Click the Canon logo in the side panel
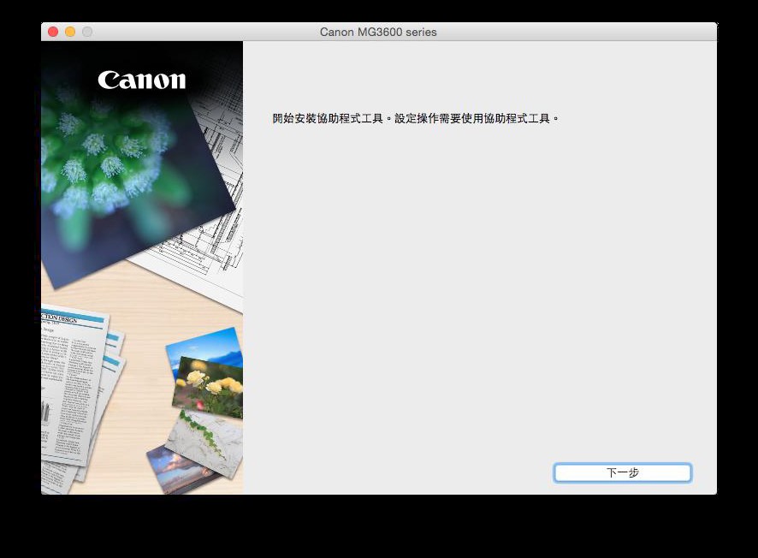758x558 pixels. click(x=142, y=80)
